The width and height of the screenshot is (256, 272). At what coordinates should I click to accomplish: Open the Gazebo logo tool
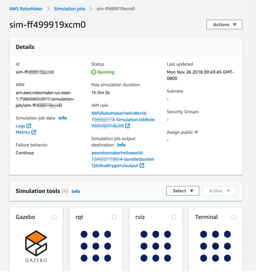(36, 246)
